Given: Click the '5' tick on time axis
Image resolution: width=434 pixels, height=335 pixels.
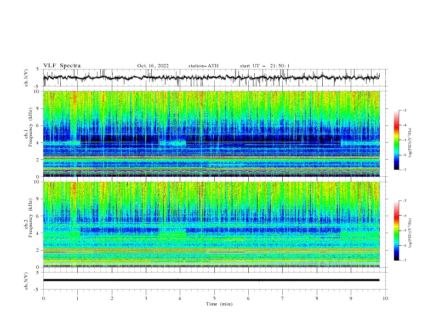Looking at the screenshot, I should click(214, 298).
